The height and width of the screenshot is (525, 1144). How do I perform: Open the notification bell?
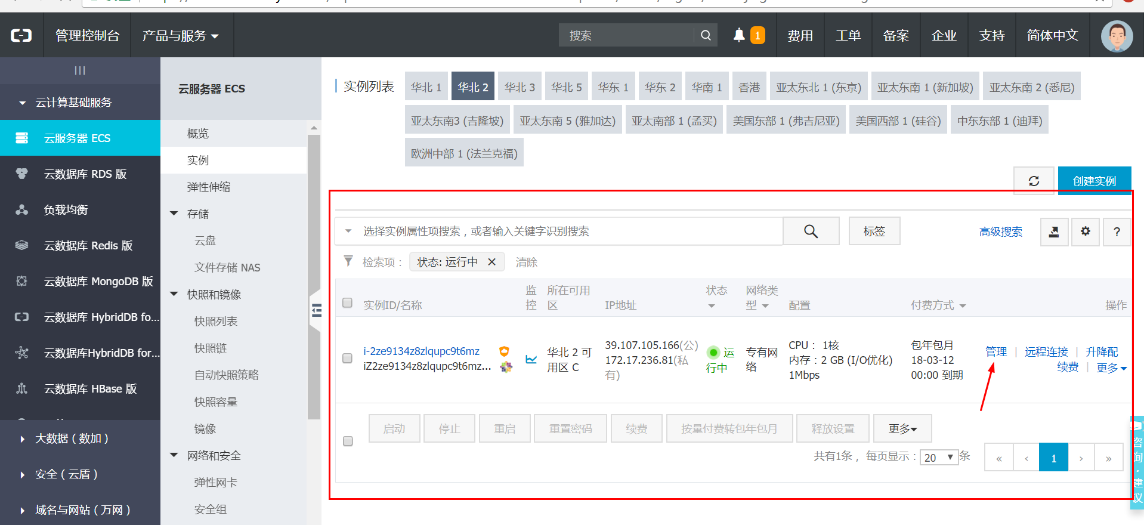click(x=739, y=35)
